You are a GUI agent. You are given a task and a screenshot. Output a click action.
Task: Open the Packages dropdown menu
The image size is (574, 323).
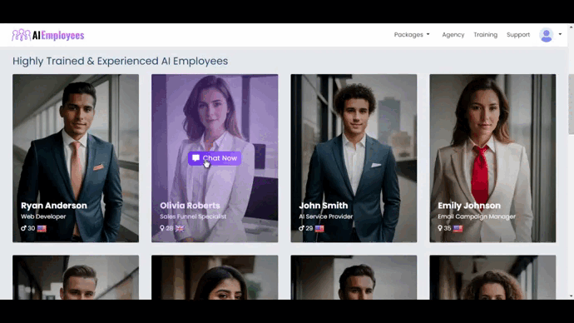click(412, 34)
